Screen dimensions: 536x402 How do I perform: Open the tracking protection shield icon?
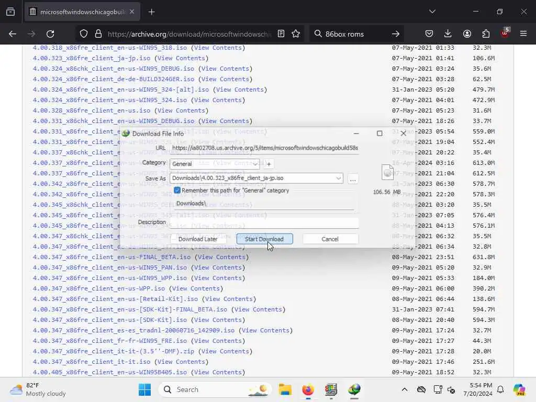click(84, 34)
